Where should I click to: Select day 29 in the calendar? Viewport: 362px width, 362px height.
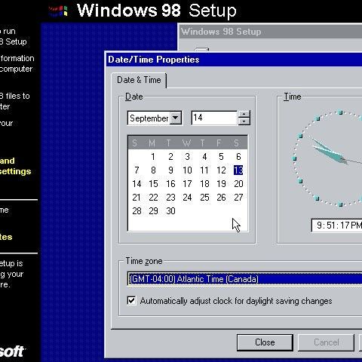pos(153,211)
